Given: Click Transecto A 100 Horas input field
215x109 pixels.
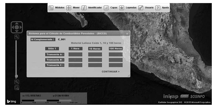Looking at the screenshot, I should pyautogui.click(x=116, y=55).
